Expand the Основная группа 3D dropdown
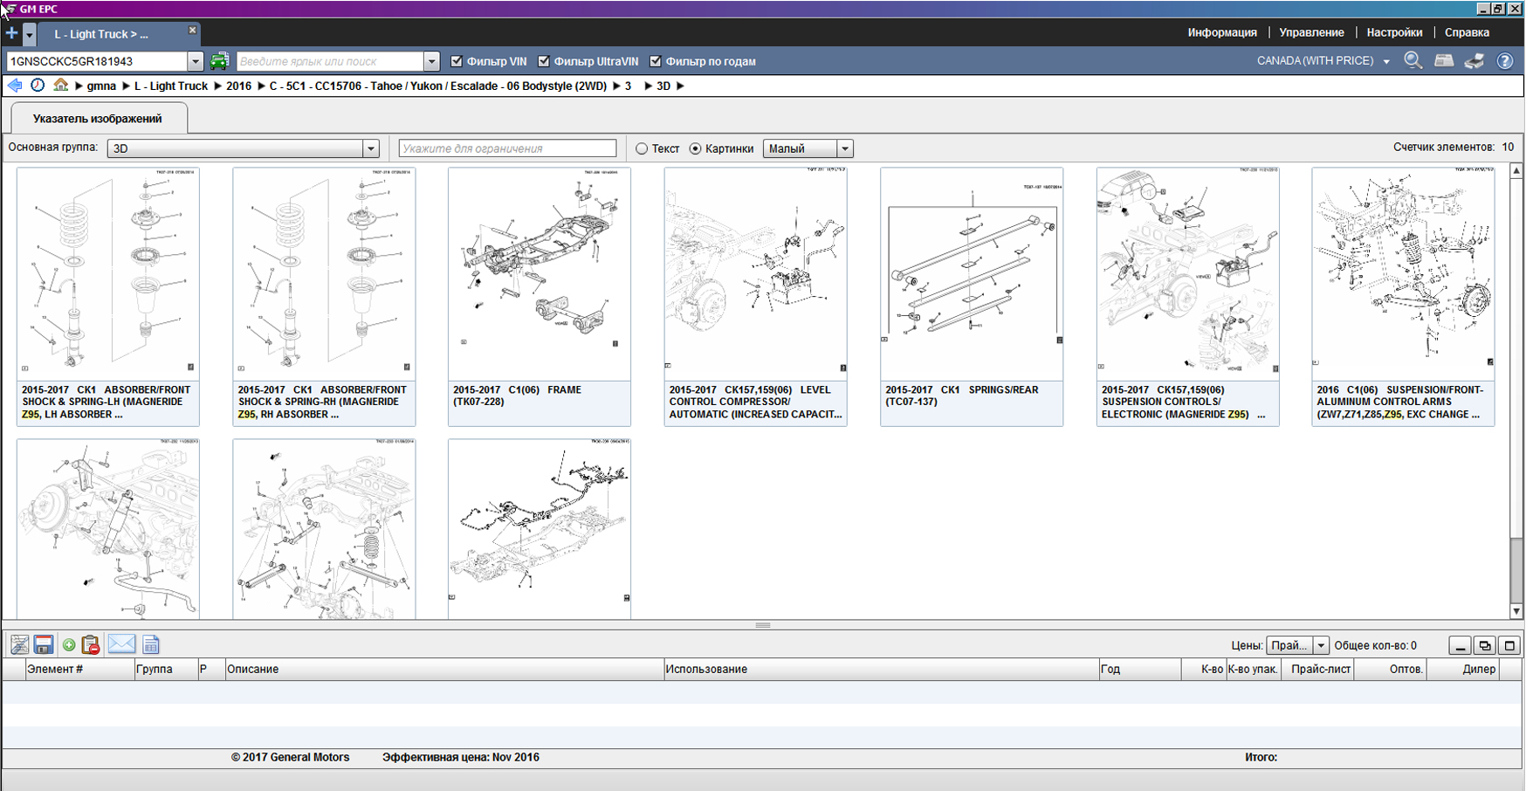 point(371,148)
